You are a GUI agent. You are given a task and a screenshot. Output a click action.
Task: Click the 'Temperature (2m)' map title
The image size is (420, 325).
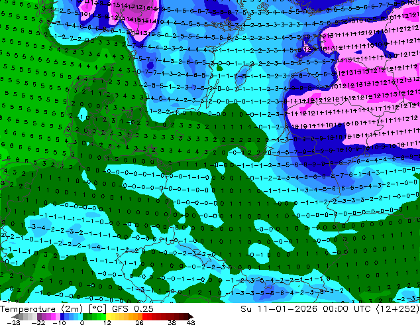[42, 309]
